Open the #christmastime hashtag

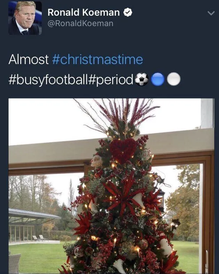click(x=97, y=60)
